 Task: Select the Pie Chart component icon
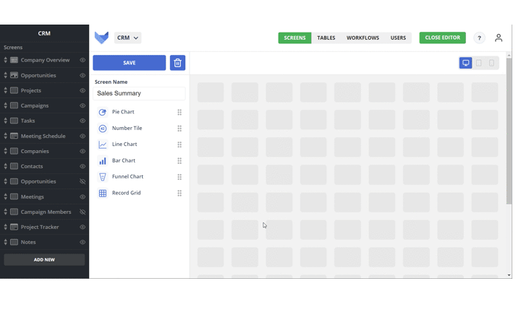[103, 112]
